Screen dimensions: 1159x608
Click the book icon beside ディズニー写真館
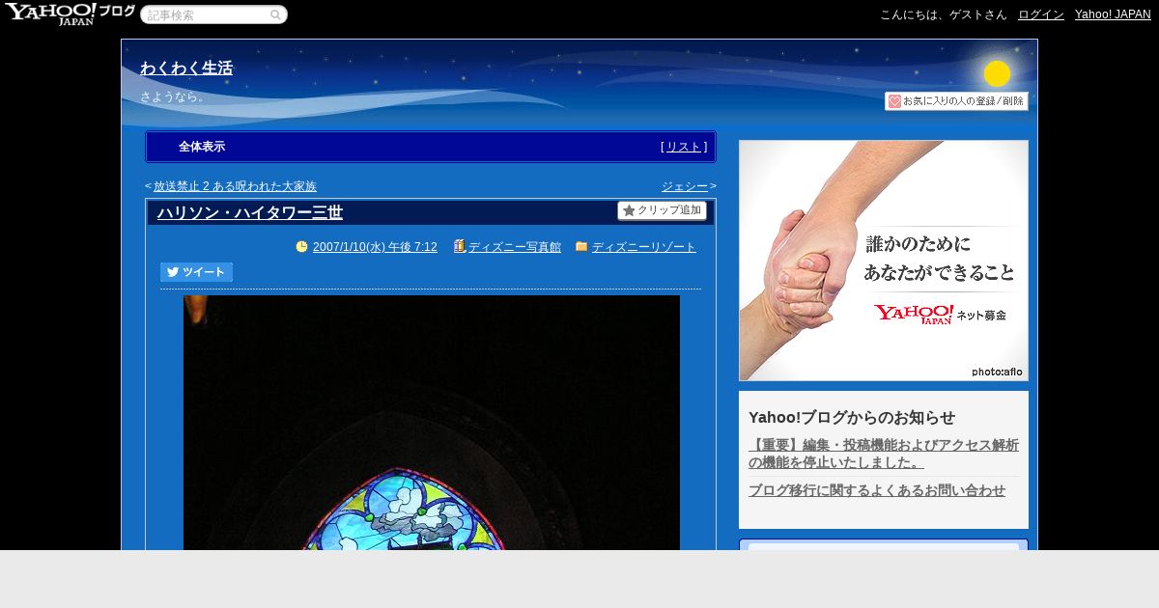(460, 246)
